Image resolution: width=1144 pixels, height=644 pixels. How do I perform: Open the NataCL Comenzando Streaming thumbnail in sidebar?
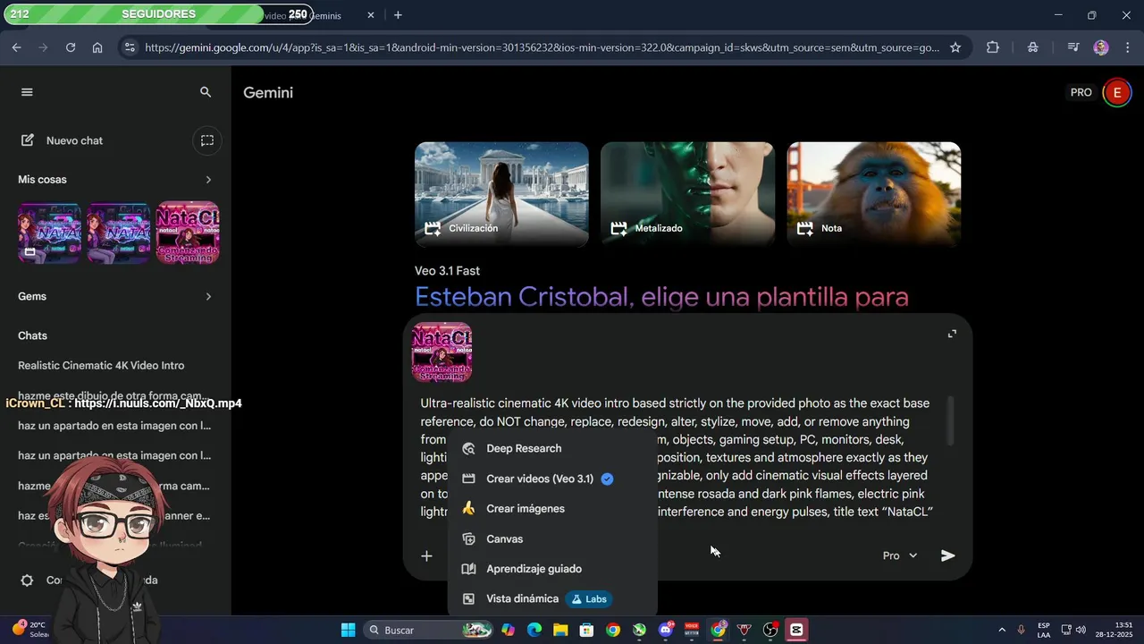pyautogui.click(x=188, y=233)
